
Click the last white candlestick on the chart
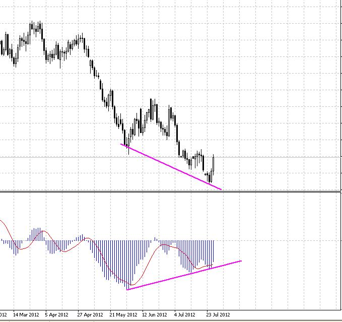pyautogui.click(x=214, y=164)
